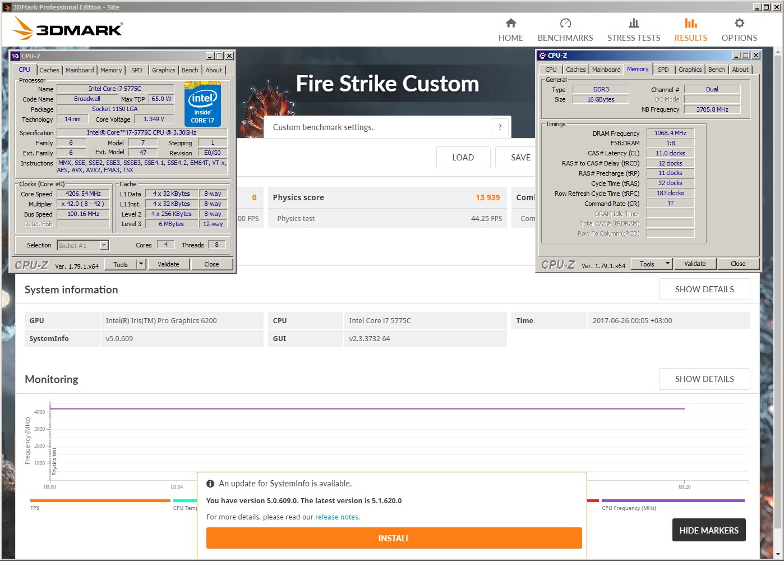The width and height of the screenshot is (784, 561).
Task: Click the 3DMark logo
Action: [x=68, y=28]
